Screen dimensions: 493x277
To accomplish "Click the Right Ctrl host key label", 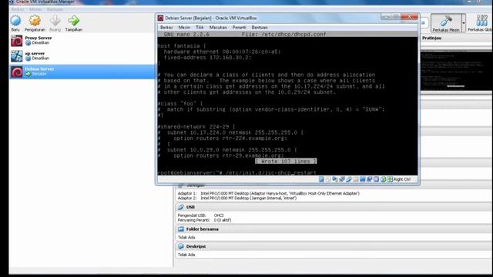I will 402,179.
